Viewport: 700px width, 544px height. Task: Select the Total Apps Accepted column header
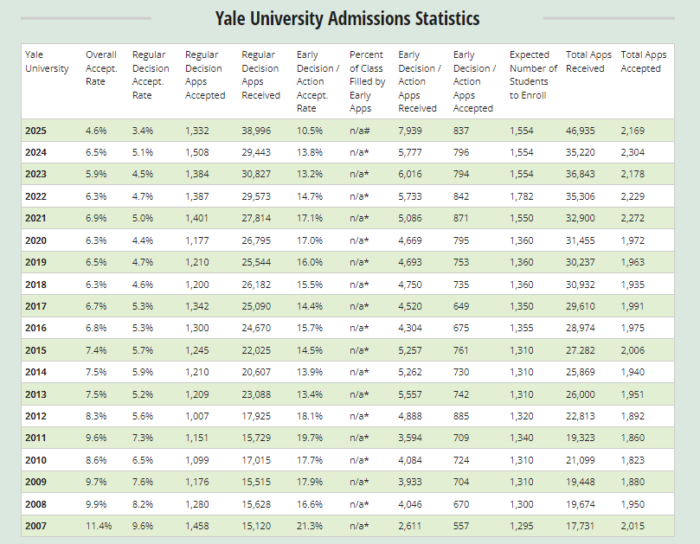pos(644,61)
